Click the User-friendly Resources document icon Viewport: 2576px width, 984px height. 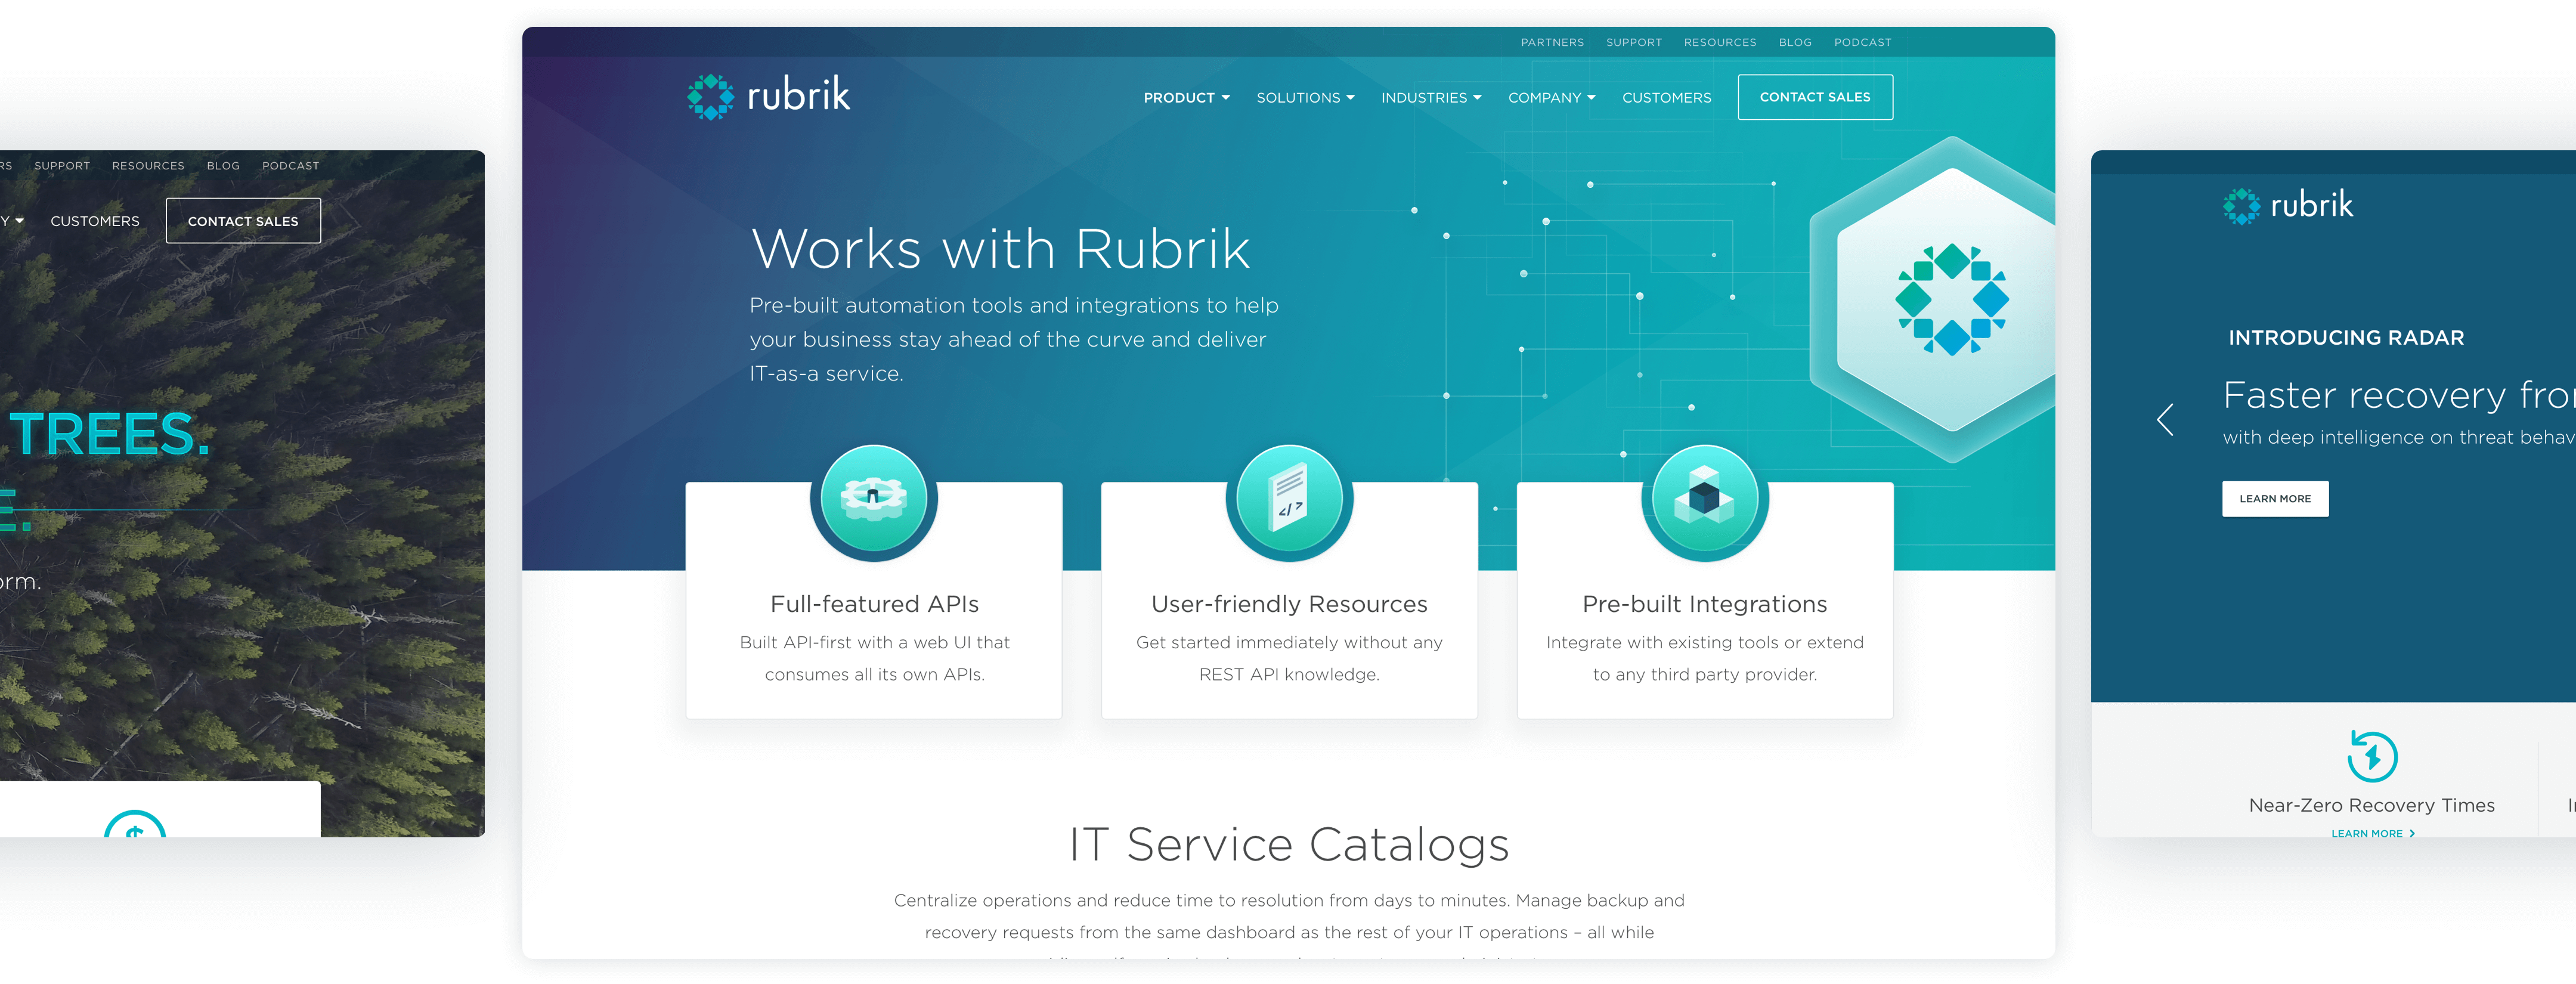1289,497
